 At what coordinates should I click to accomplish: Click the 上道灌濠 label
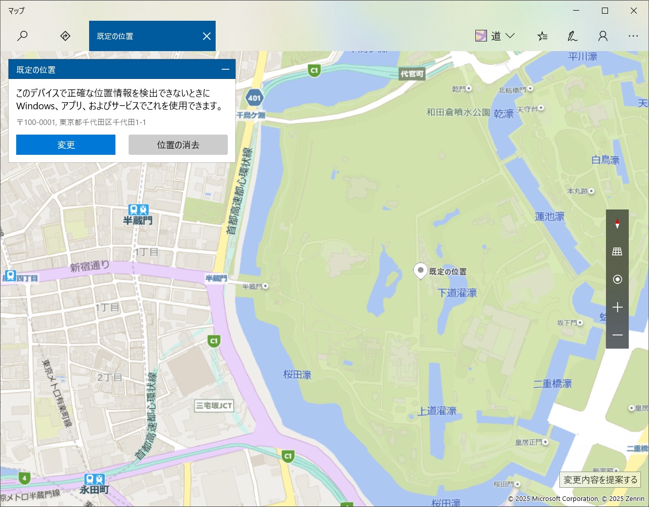pos(437,411)
